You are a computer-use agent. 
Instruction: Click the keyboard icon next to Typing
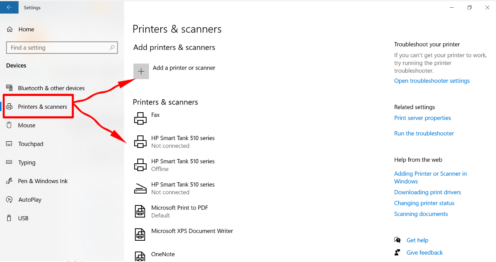click(x=9, y=163)
